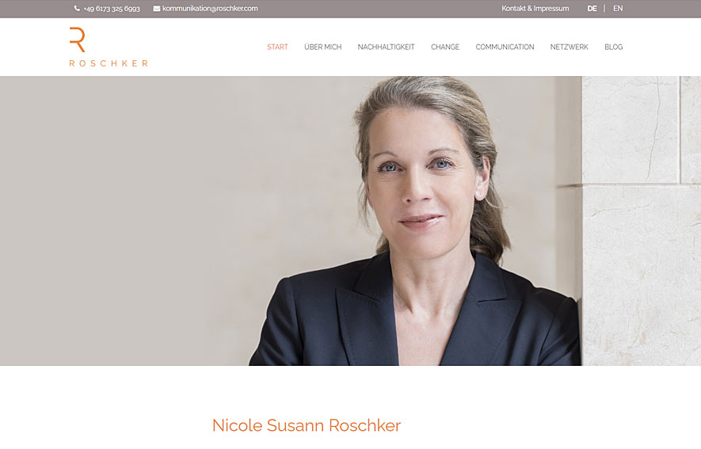The width and height of the screenshot is (701, 449).
Task: Switch language to EN
Action: pyautogui.click(x=618, y=9)
